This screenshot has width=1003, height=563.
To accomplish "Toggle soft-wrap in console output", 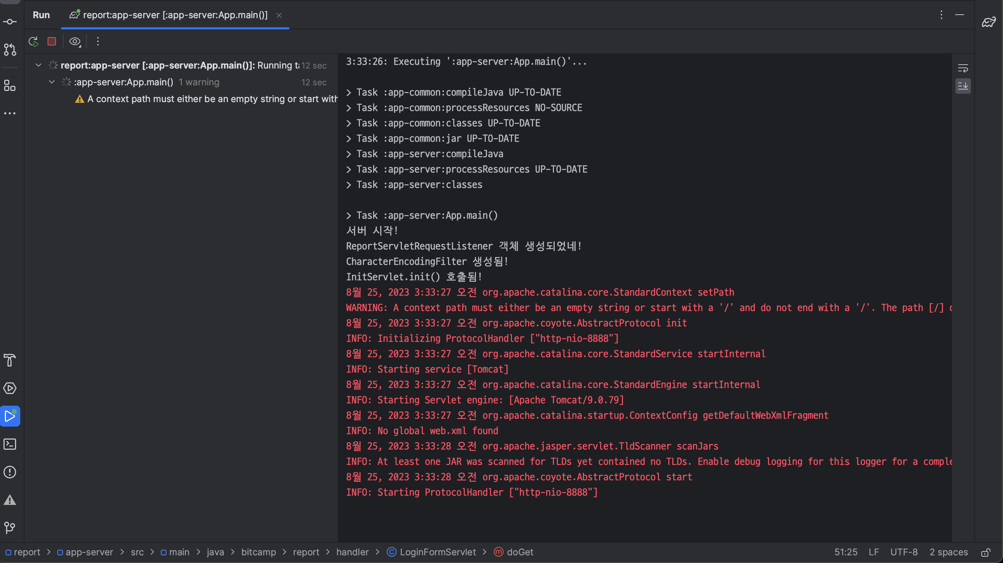I will 962,69.
